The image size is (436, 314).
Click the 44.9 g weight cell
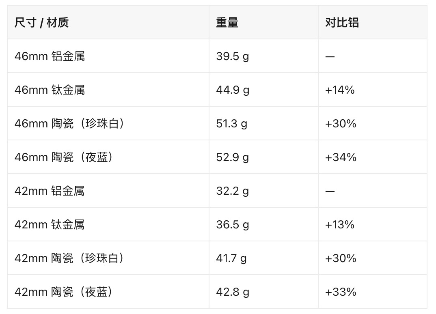[x=233, y=90]
